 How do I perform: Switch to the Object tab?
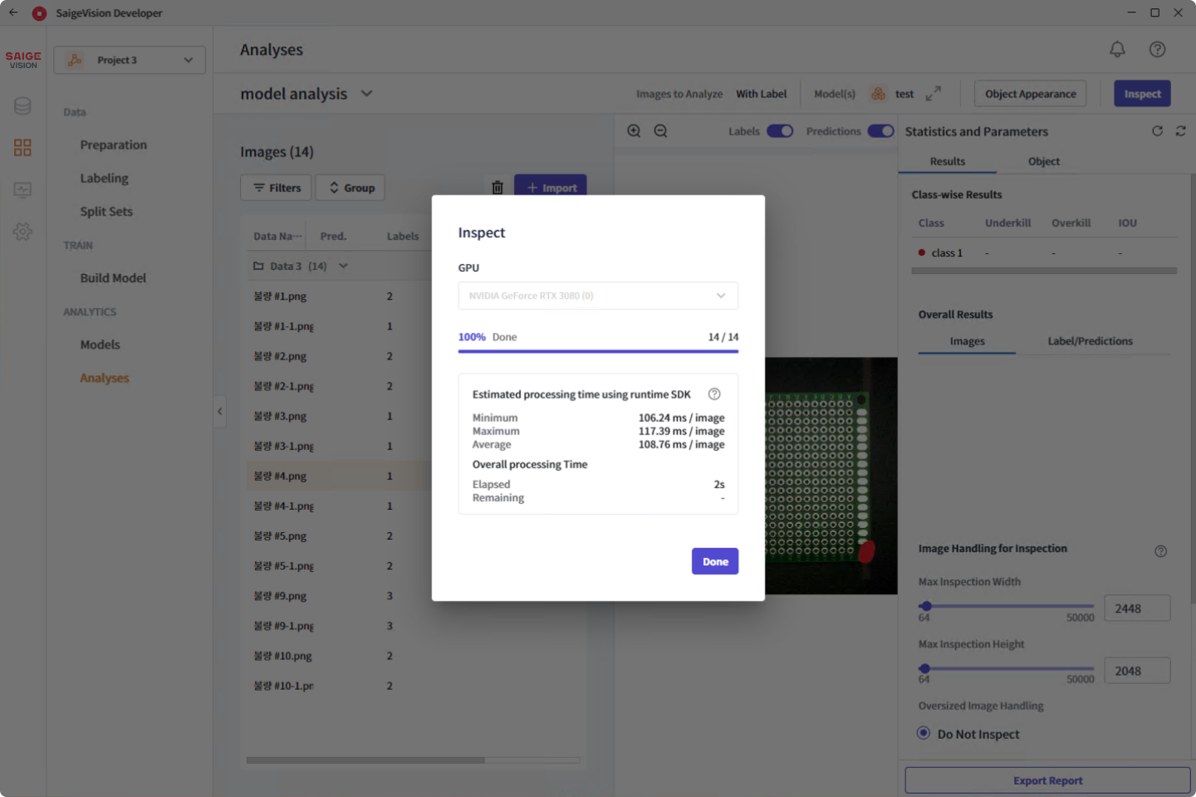click(1044, 161)
